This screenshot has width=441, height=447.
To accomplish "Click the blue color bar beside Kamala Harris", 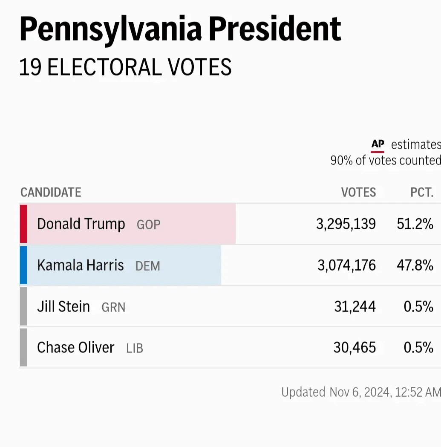I will pyautogui.click(x=23, y=265).
